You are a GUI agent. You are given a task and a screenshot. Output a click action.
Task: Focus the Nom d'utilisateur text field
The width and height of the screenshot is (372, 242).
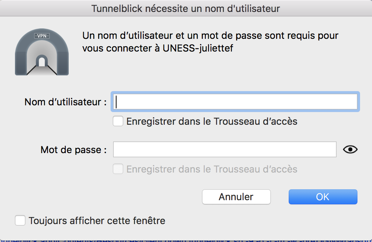tap(235, 102)
